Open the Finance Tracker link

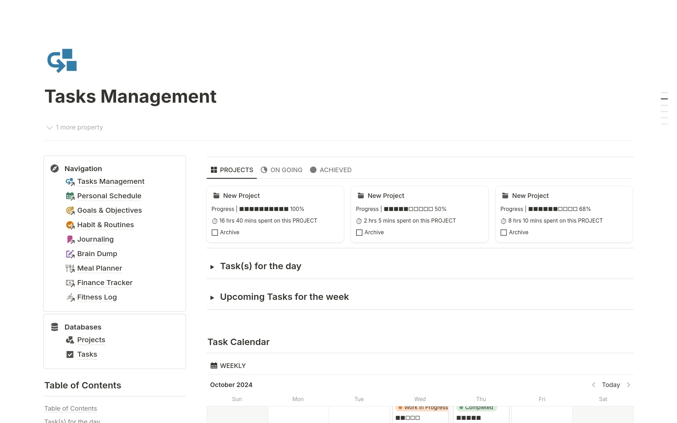105,283
